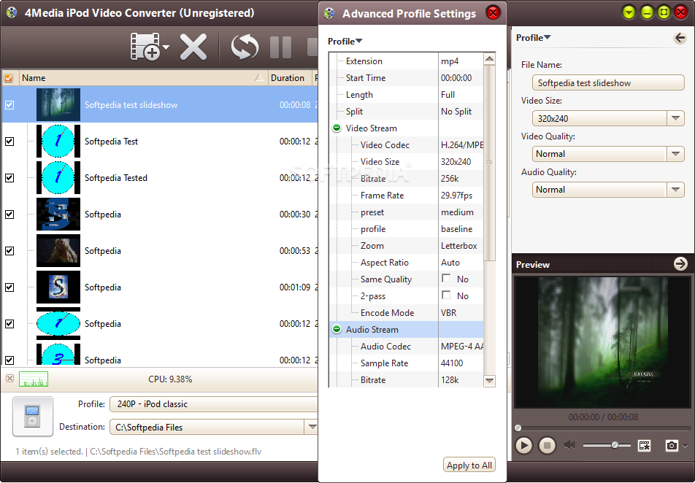
Task: Click the preview seek bar handle
Action: point(518,428)
